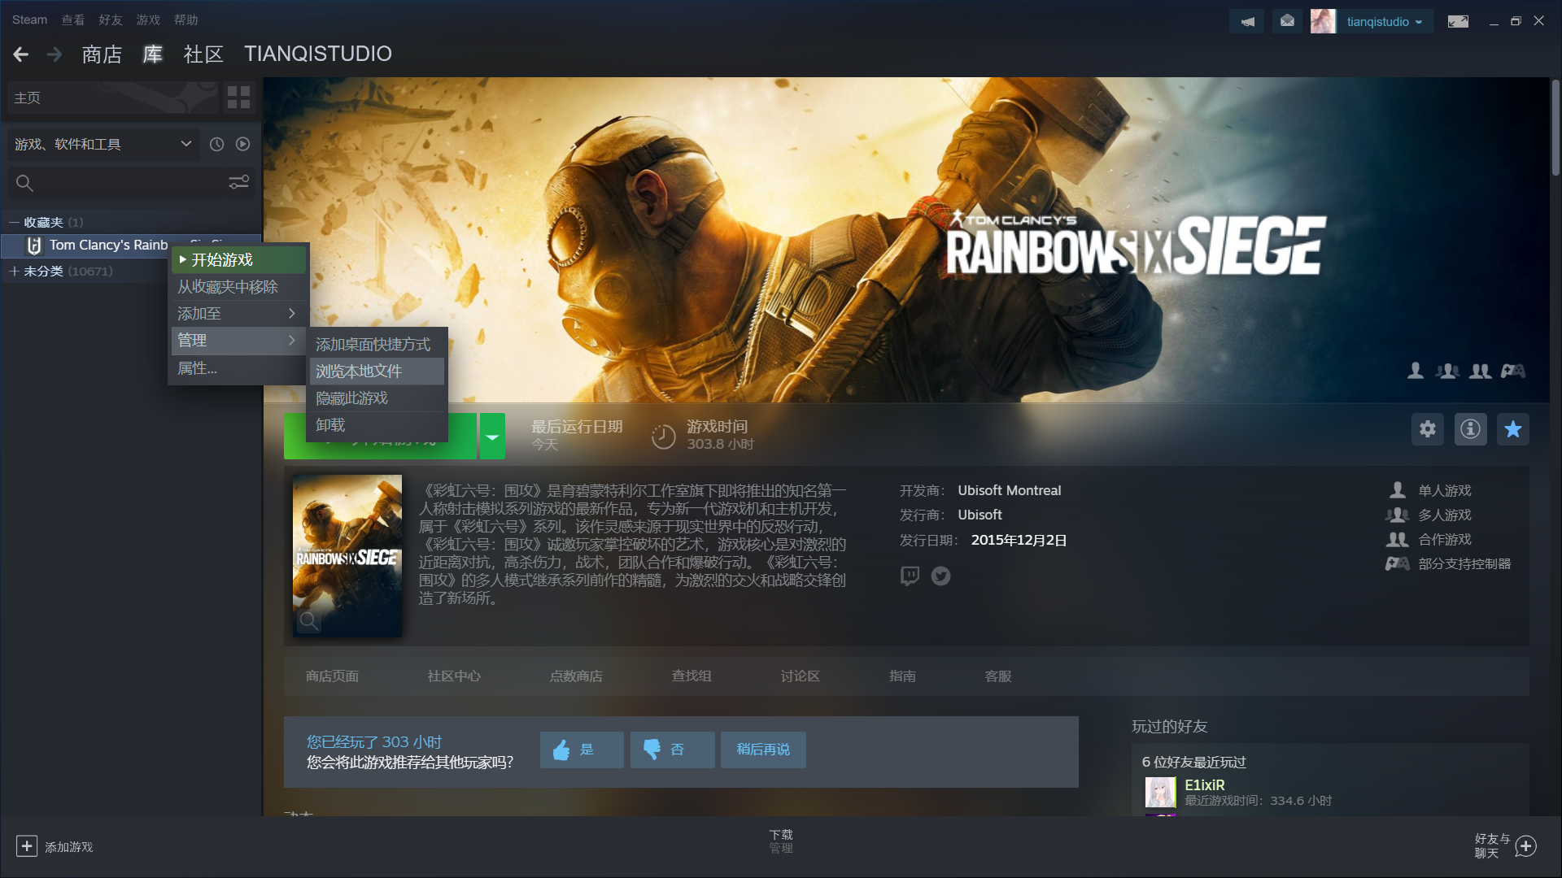The image size is (1562, 878).
Task: Expand the 添加至 submenu
Action: [x=238, y=314]
